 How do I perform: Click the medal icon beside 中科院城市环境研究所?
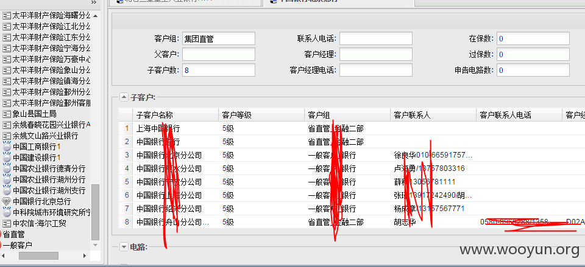[7, 212]
